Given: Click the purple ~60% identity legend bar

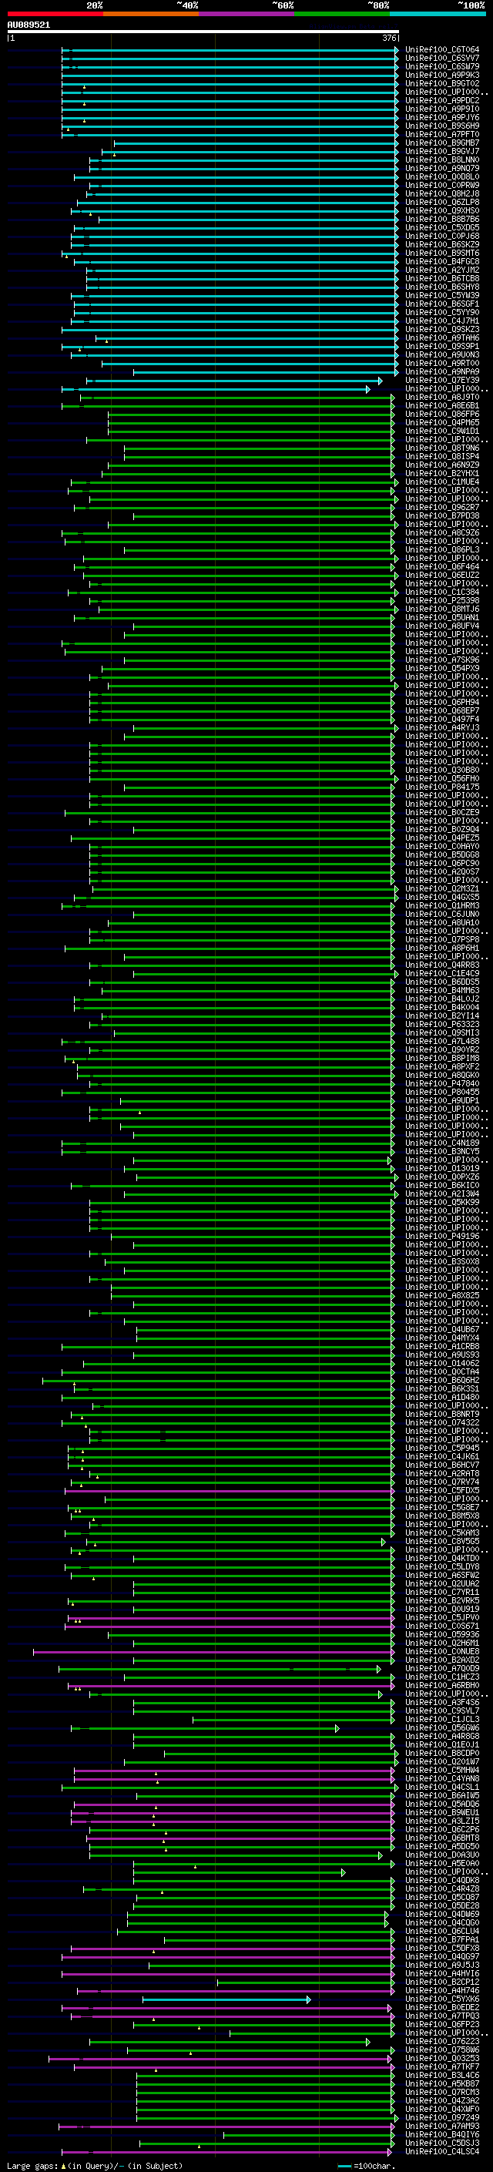Looking at the screenshot, I should point(246,15).
